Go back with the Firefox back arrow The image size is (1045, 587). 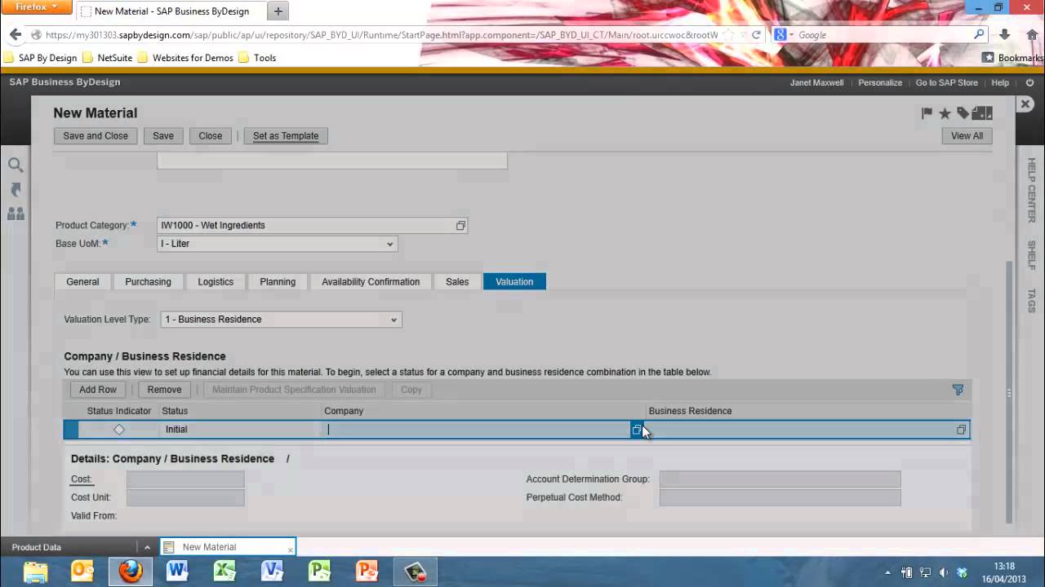(x=15, y=35)
